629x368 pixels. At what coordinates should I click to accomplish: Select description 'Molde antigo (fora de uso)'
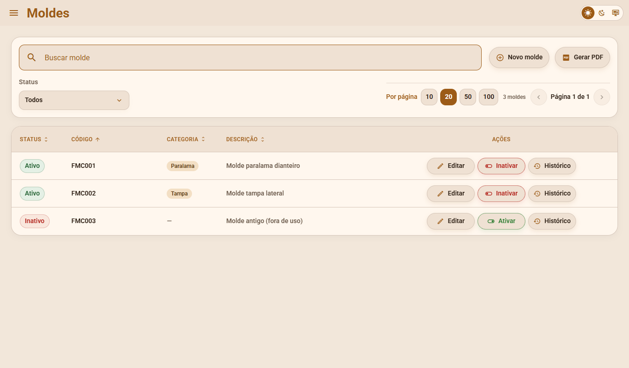[264, 221]
